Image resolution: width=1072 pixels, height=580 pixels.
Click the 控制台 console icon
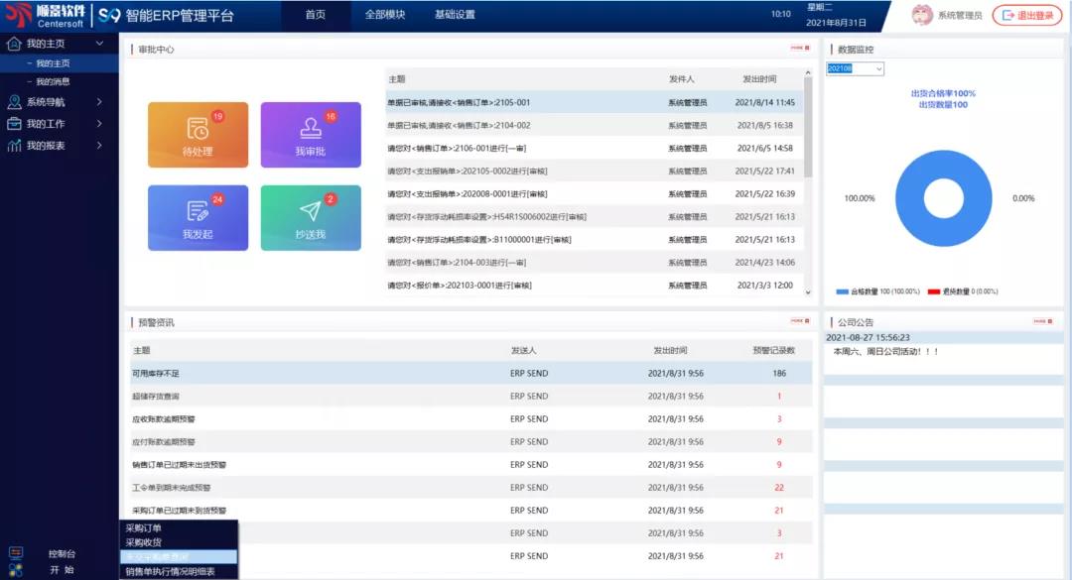(16, 553)
